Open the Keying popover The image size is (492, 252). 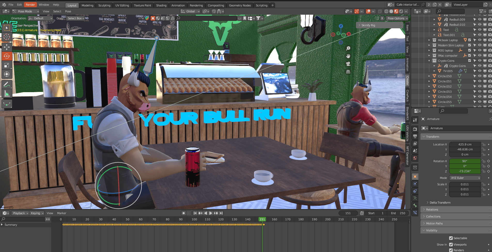(37, 213)
